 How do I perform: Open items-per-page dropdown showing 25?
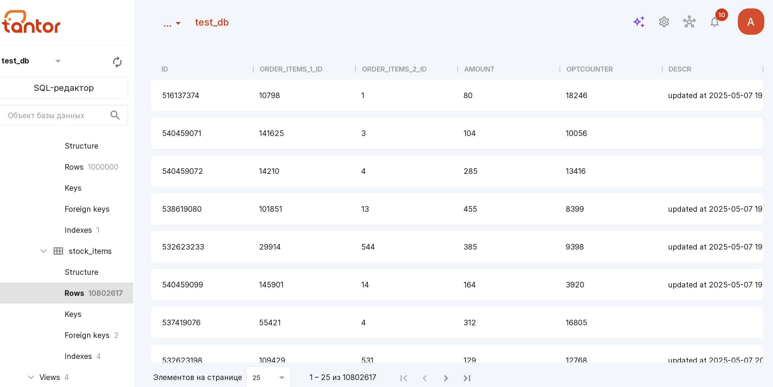268,378
